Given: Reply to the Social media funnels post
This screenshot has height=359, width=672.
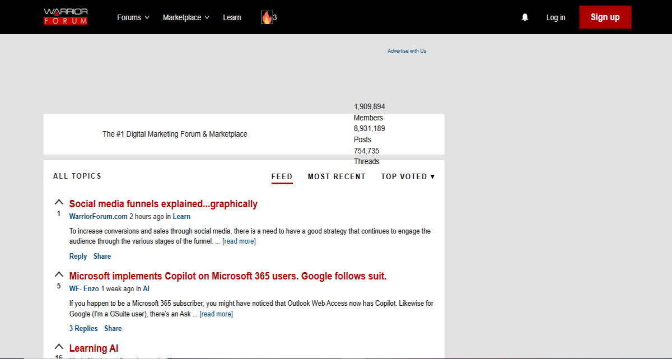Looking at the screenshot, I should pyautogui.click(x=78, y=257).
